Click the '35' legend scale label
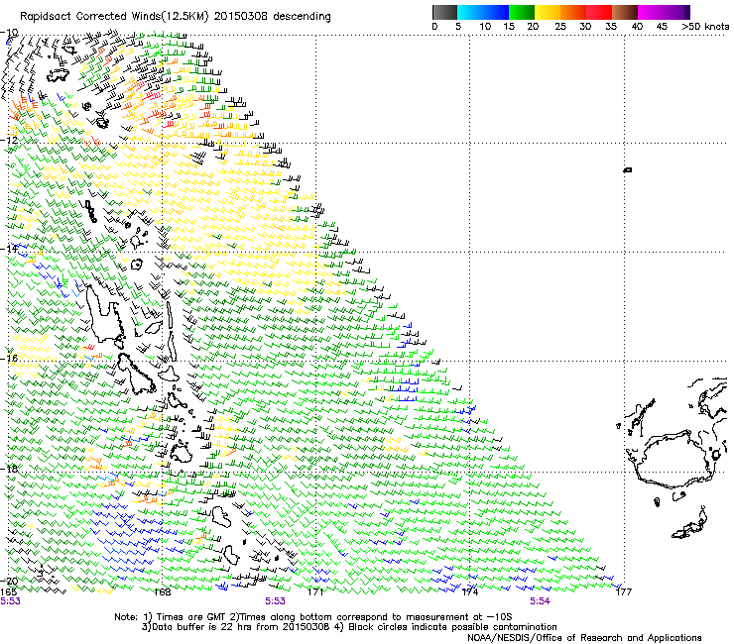734x644 pixels. coord(611,27)
